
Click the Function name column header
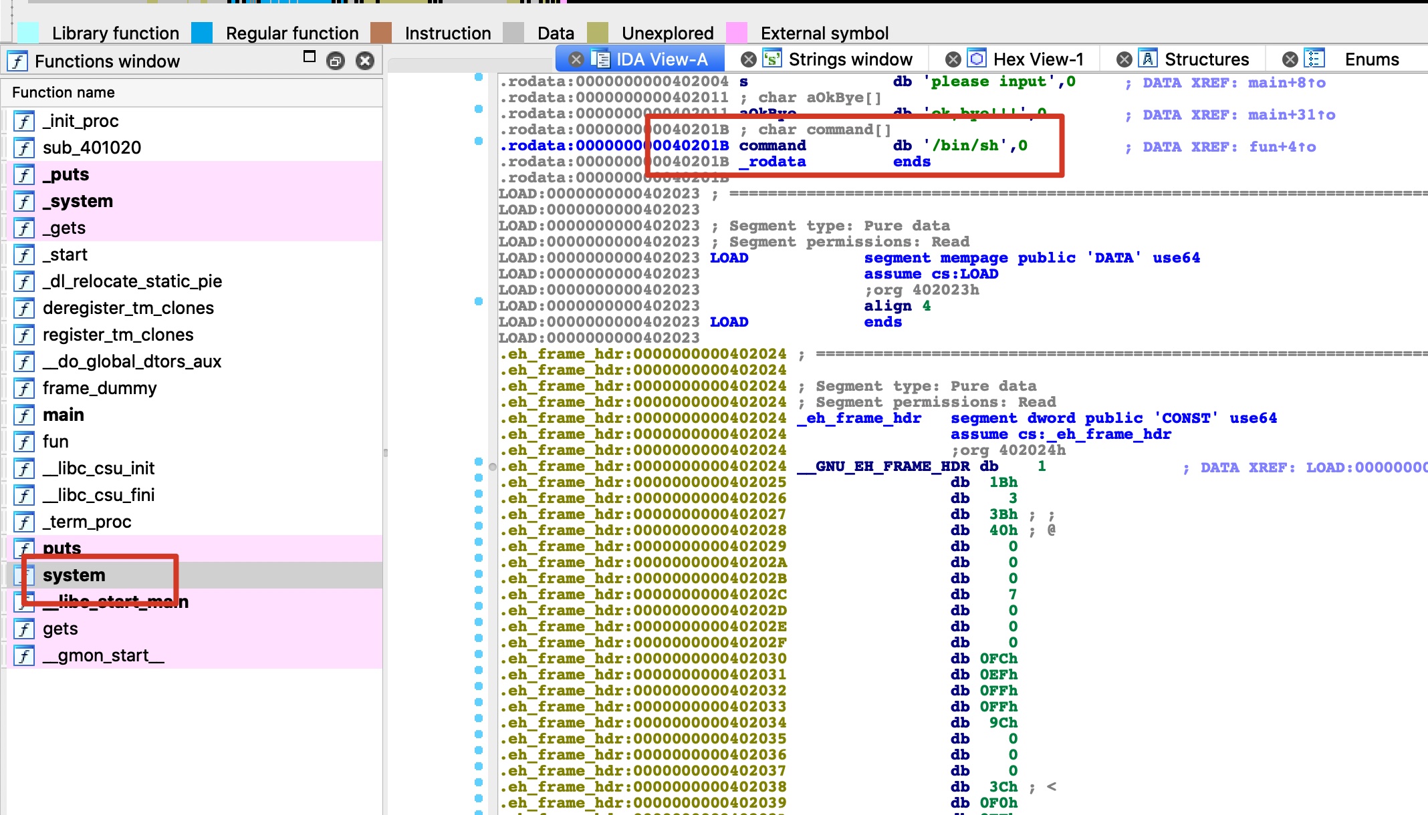[64, 92]
